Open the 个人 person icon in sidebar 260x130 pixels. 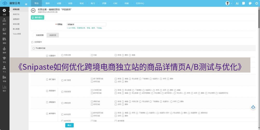pos(4,69)
